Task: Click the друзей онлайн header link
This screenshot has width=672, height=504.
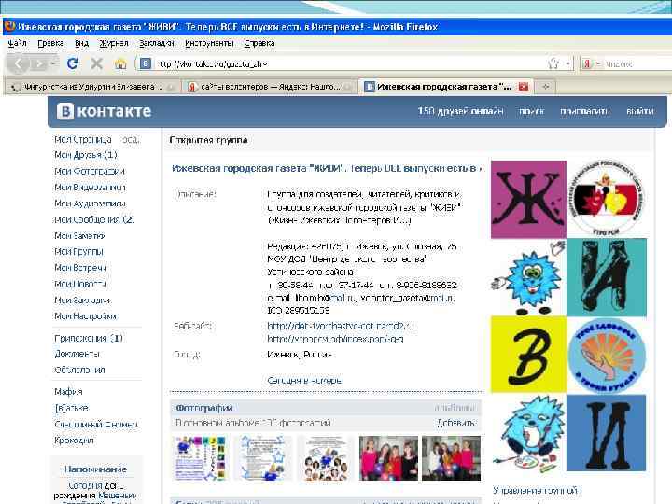Action: [461, 111]
